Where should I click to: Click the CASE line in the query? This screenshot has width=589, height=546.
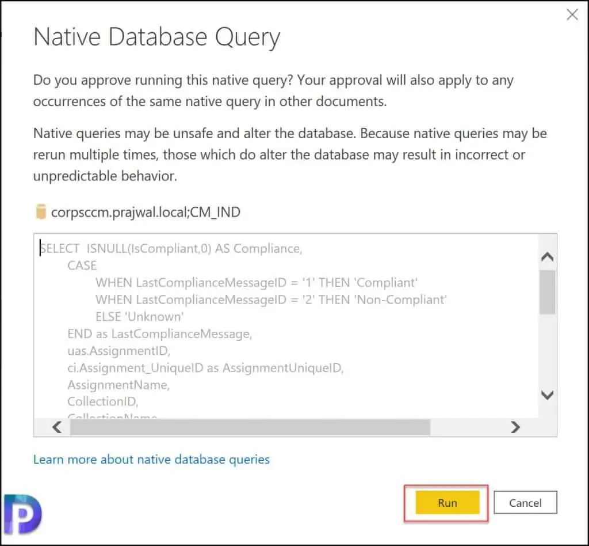82,266
